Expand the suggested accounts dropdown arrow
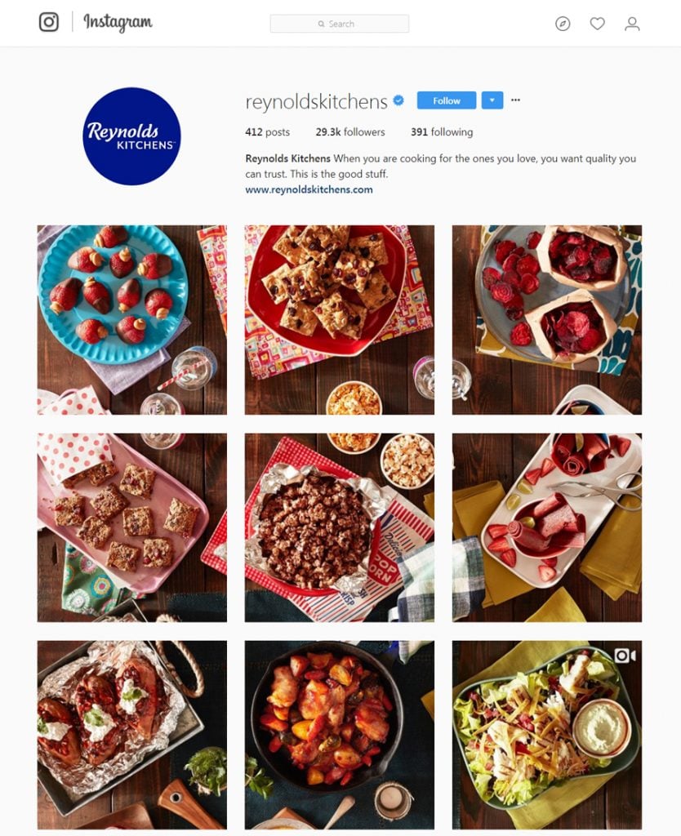681x836 pixels. coord(492,100)
